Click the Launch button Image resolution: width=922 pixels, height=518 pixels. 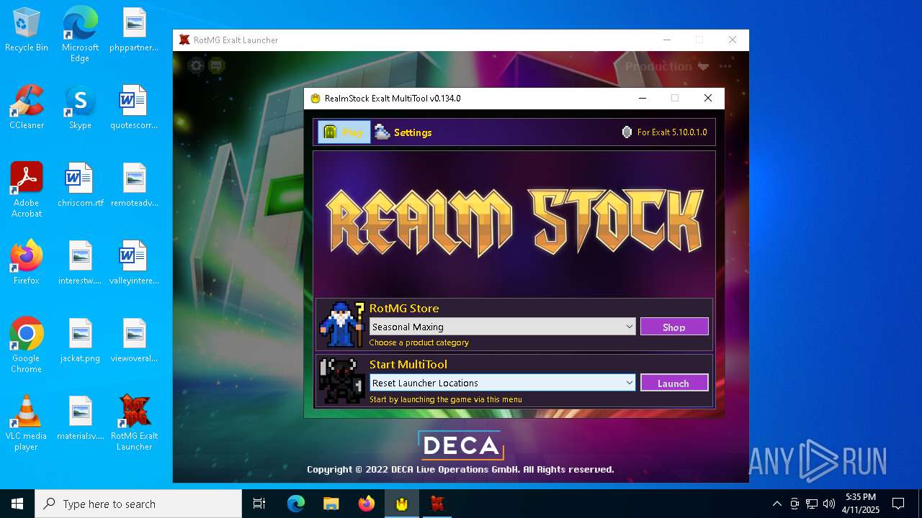674,383
